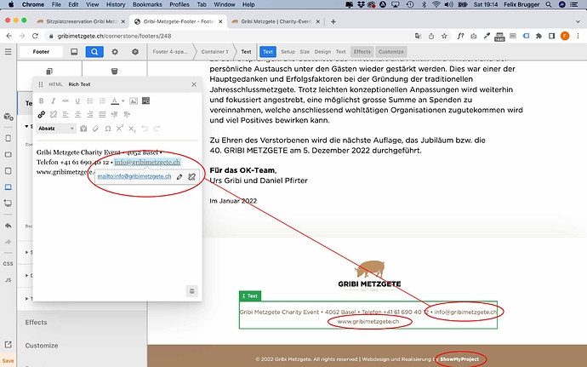
Task: Edit the mailto link with pencil icon
Action: 180,176
